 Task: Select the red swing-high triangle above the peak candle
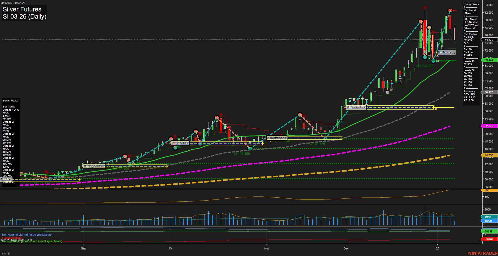coord(425,8)
